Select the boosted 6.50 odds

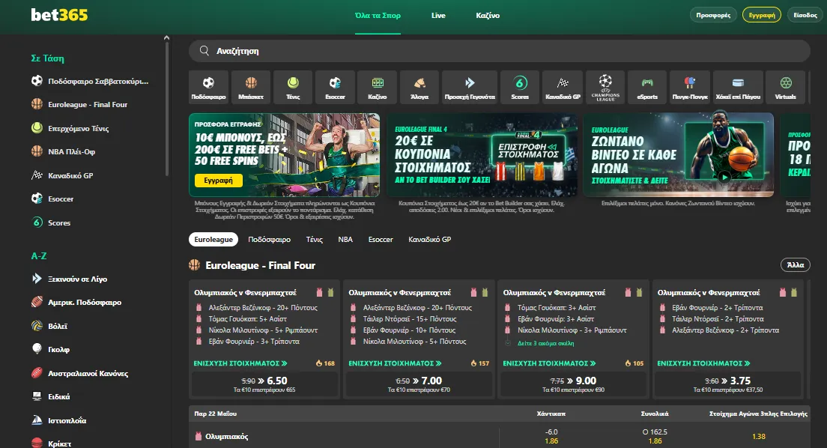tap(264, 384)
